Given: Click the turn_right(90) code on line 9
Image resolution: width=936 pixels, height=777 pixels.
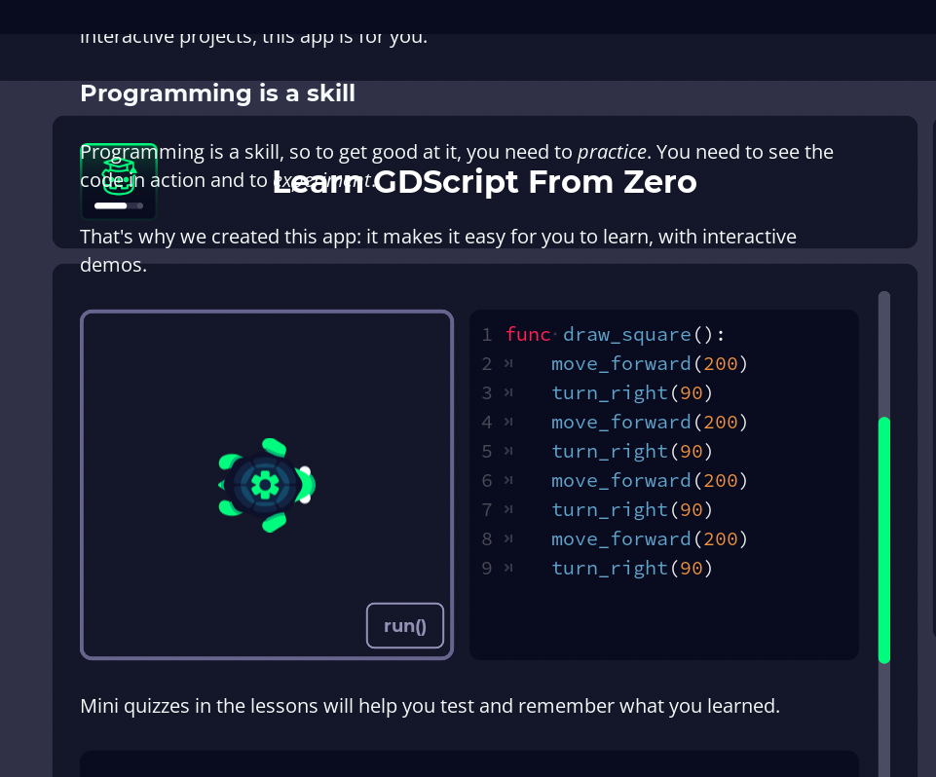Looking at the screenshot, I should click(632, 568).
